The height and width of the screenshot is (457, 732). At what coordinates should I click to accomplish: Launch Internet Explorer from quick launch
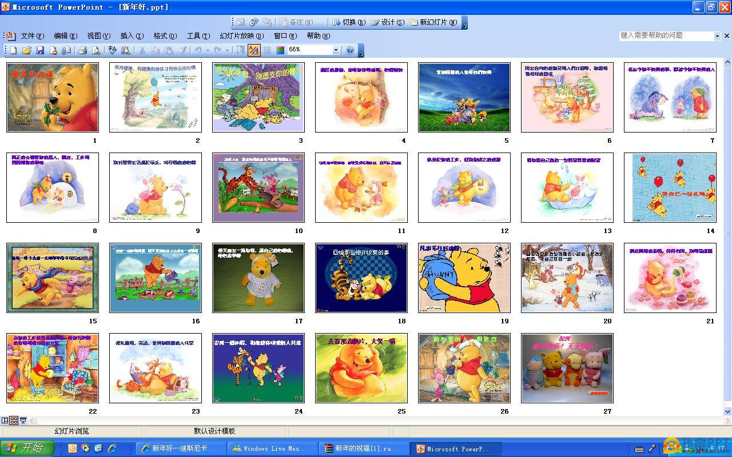[113, 448]
